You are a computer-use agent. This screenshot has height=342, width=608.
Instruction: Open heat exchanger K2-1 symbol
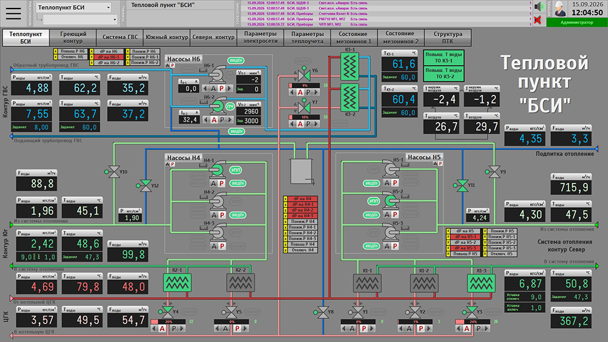(x=177, y=282)
